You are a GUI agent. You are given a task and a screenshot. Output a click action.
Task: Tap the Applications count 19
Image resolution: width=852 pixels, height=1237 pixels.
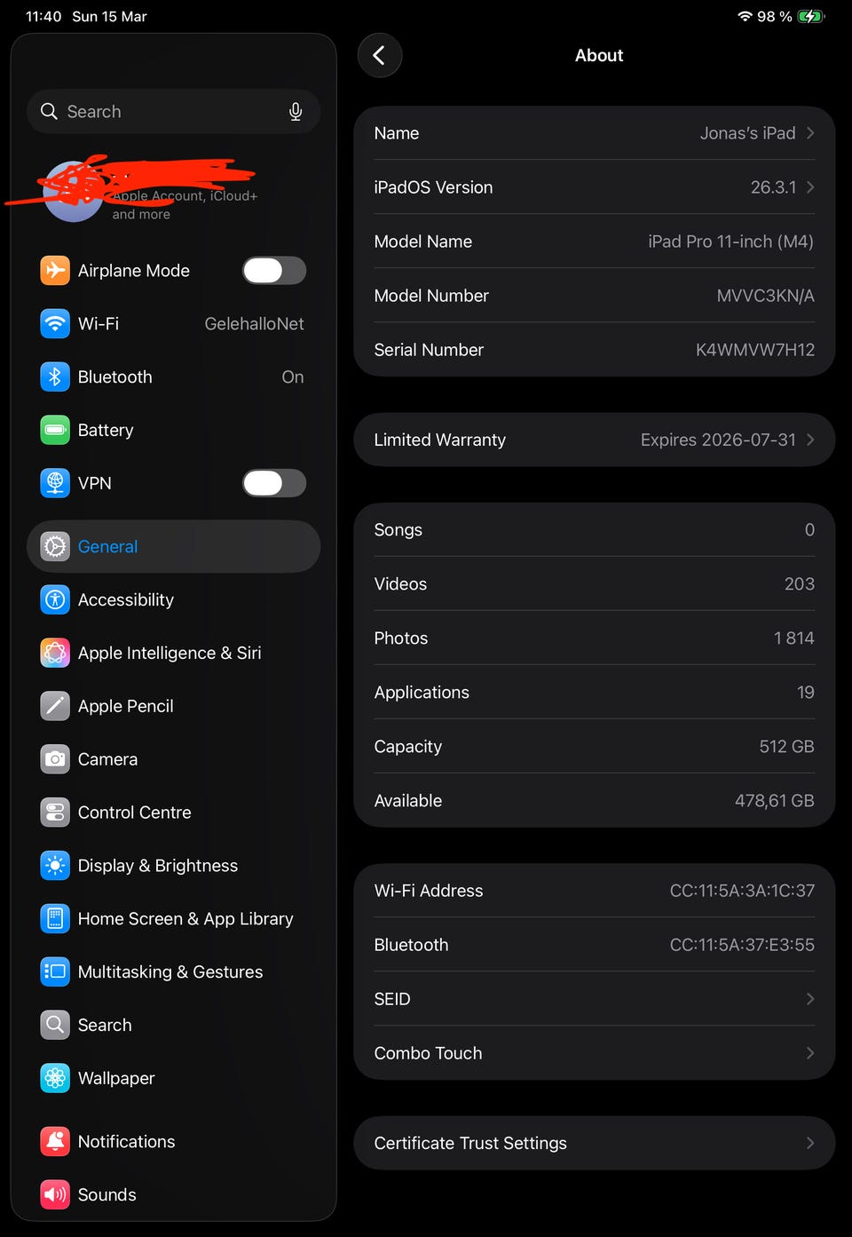tap(805, 693)
